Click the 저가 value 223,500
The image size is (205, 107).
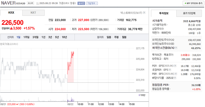(x=84, y=29)
